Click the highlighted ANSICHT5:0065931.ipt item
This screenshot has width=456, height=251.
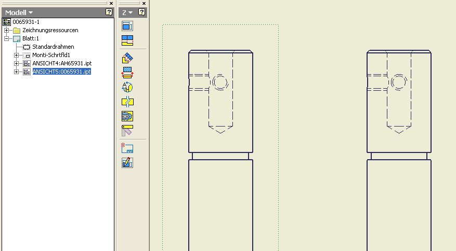point(62,72)
